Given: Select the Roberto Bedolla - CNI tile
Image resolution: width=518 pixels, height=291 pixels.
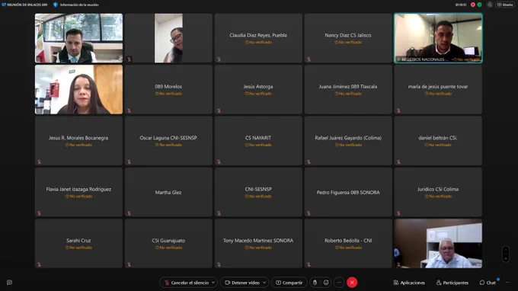Looking at the screenshot, I should pyautogui.click(x=348, y=244).
